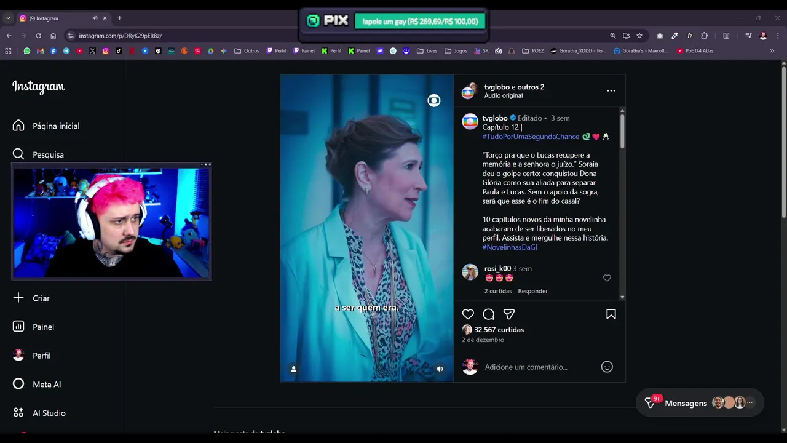View the 2 curtidas on rosi_k00's comment
The height and width of the screenshot is (443, 787).
point(498,291)
